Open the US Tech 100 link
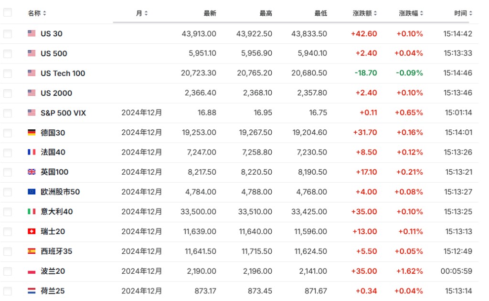 pyautogui.click(x=63, y=73)
